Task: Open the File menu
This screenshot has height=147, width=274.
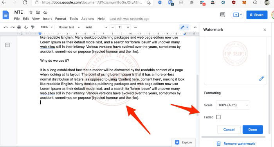Action: click(17, 19)
